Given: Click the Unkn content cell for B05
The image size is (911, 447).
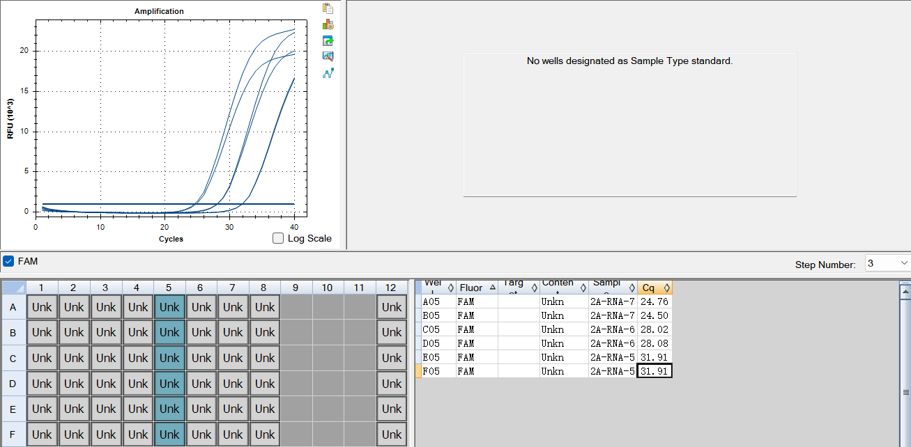Looking at the screenshot, I should point(564,315).
